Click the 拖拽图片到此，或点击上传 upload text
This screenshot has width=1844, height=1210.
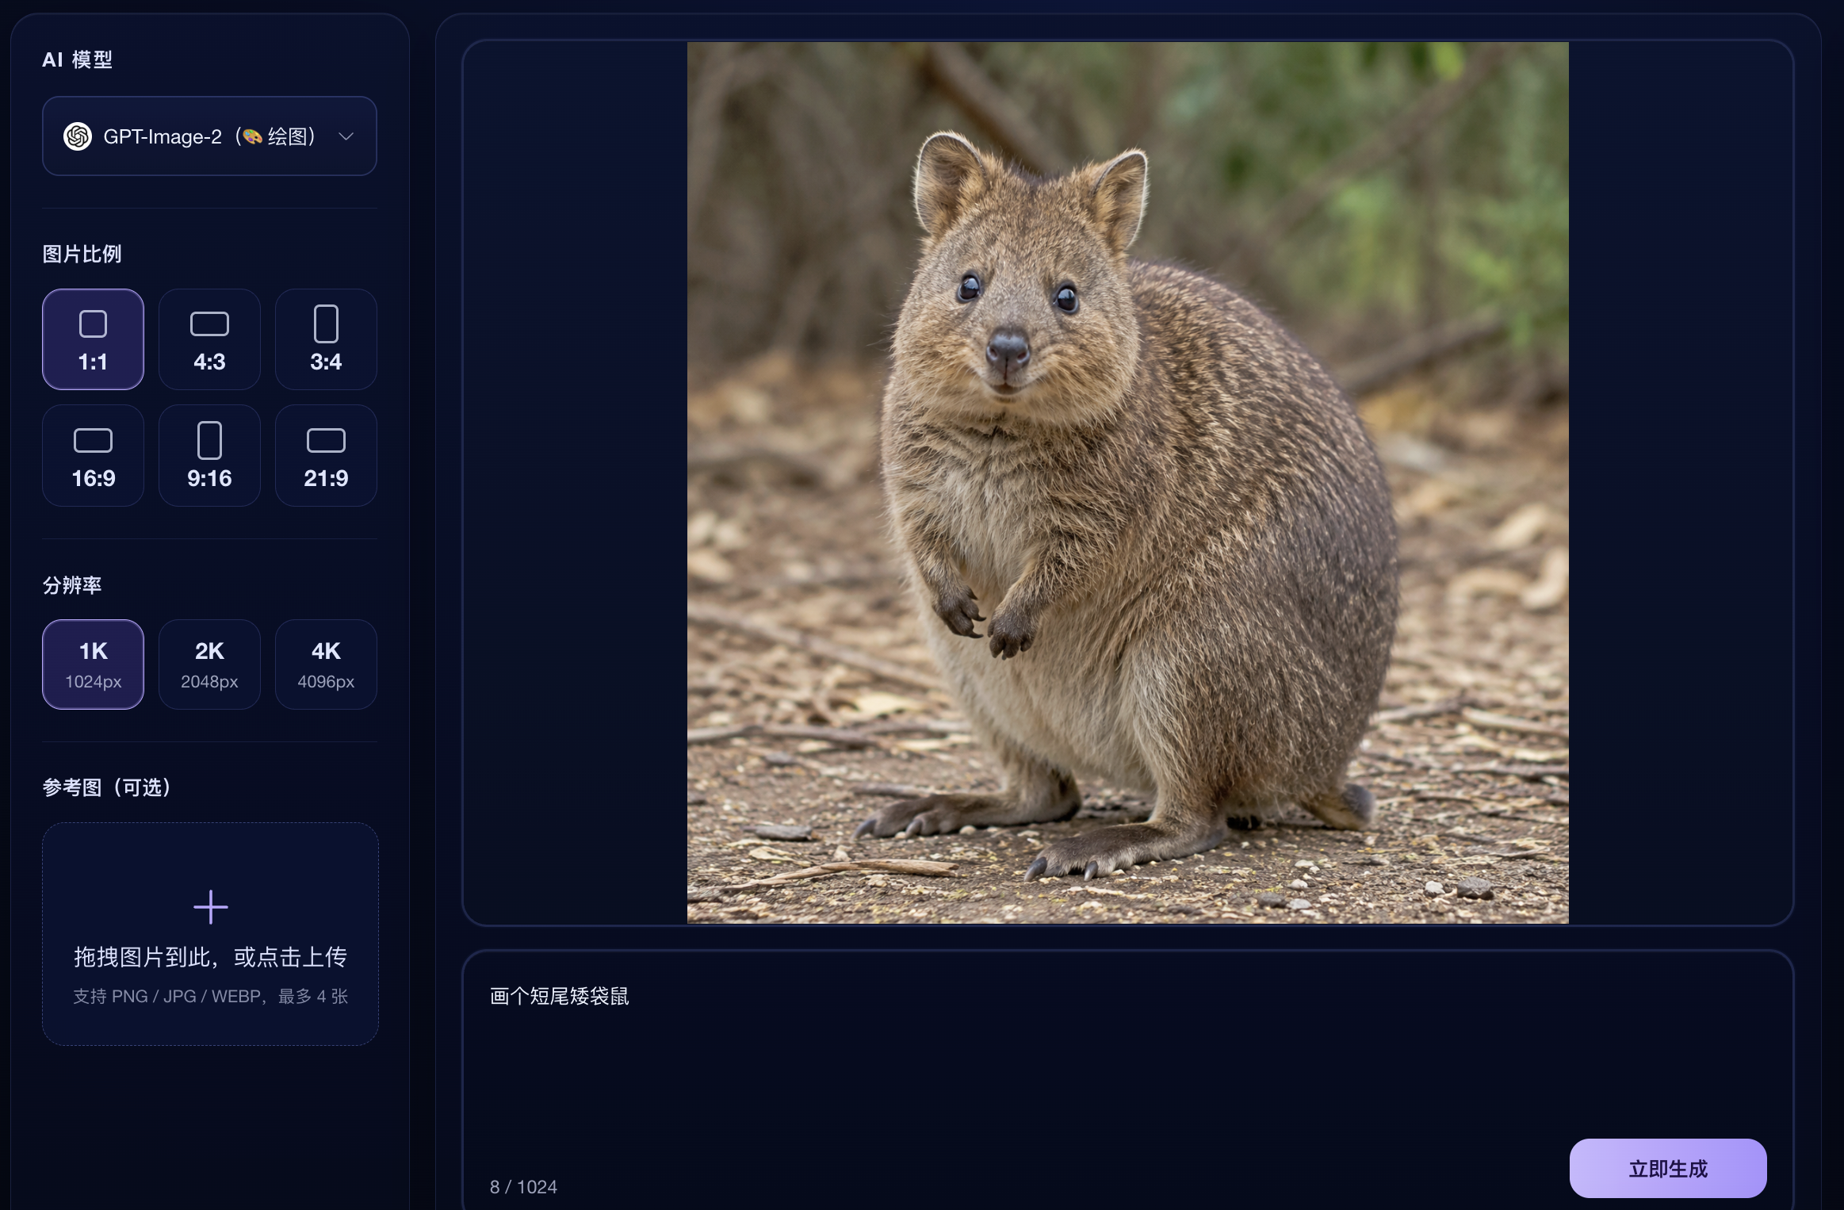210,957
